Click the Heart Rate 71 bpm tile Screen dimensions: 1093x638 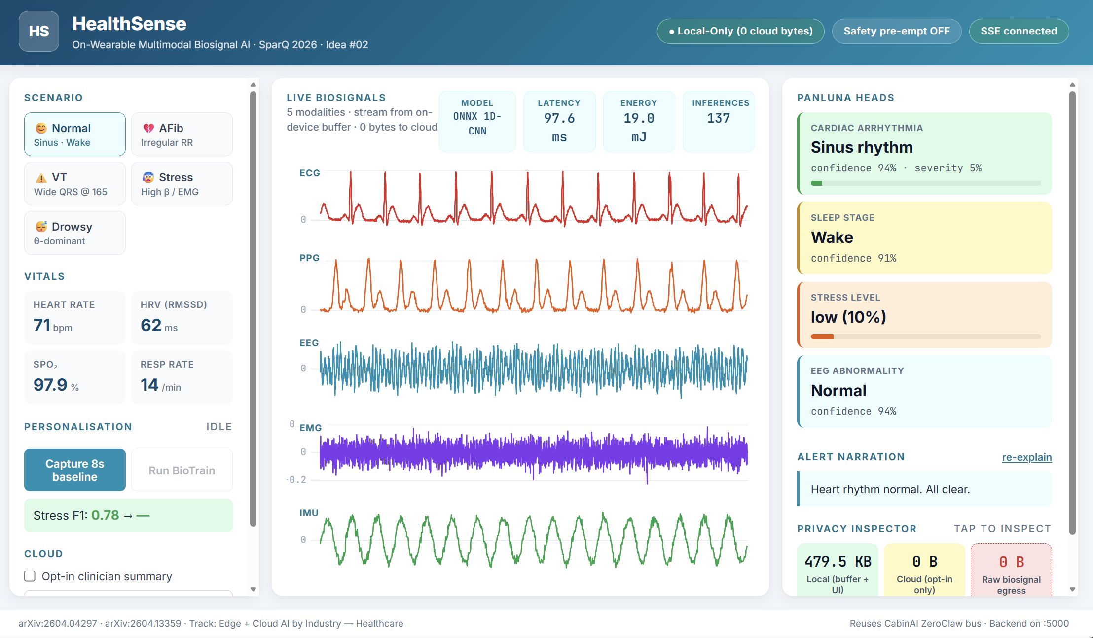75,318
